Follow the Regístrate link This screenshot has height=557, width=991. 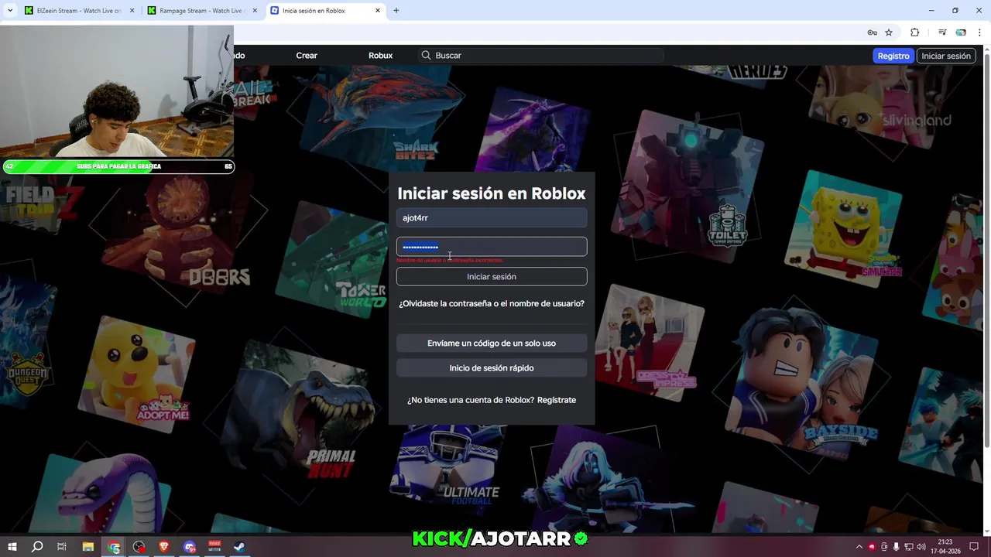557,400
